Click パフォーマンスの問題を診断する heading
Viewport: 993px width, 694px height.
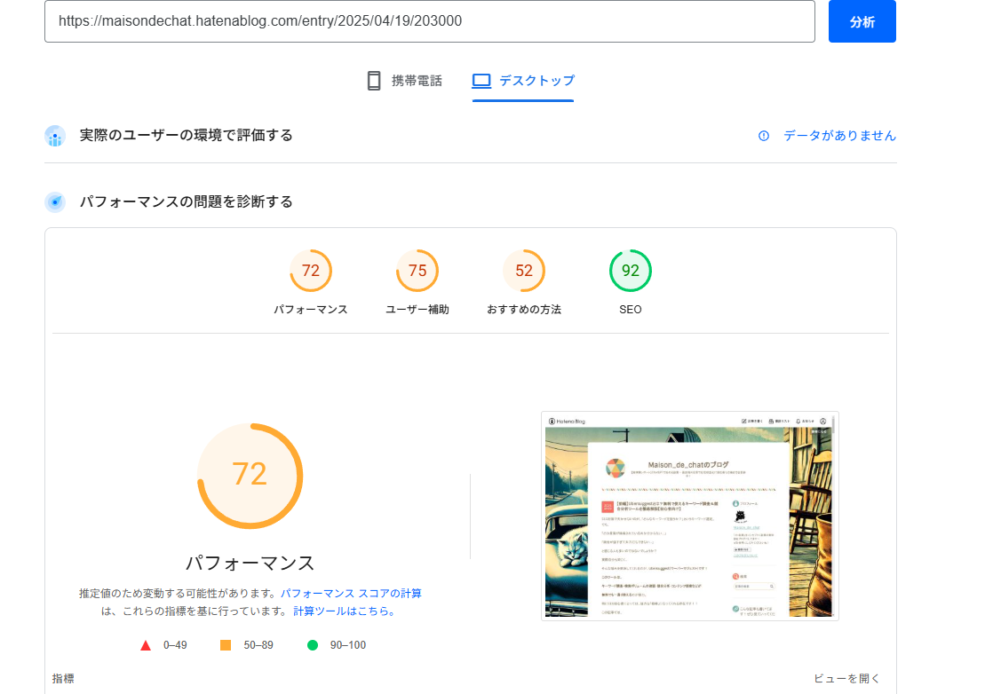tap(187, 201)
